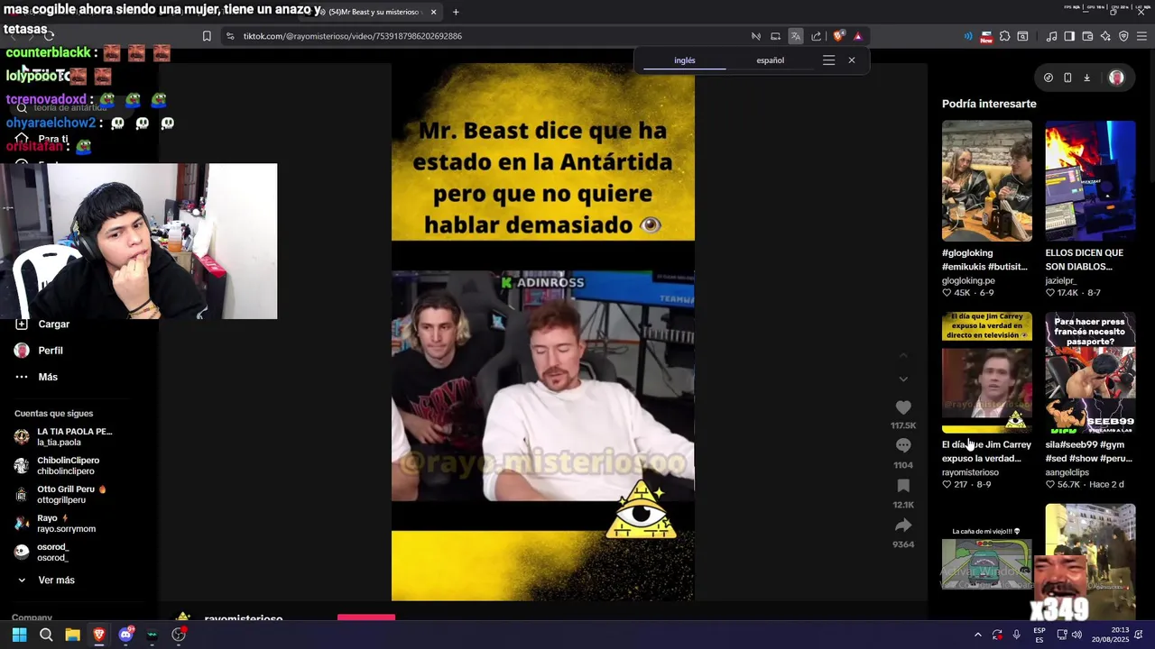The width and height of the screenshot is (1155, 649).
Task: Bookmark this page in address bar
Action: click(x=207, y=36)
